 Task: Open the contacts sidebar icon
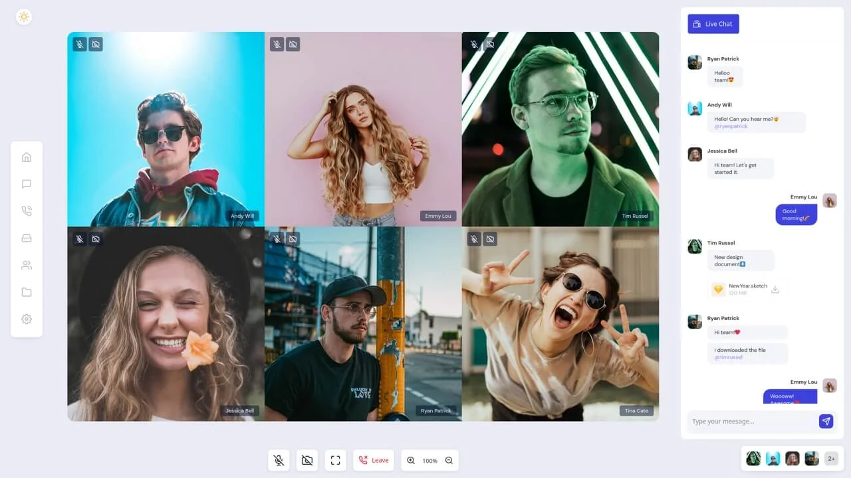click(27, 265)
